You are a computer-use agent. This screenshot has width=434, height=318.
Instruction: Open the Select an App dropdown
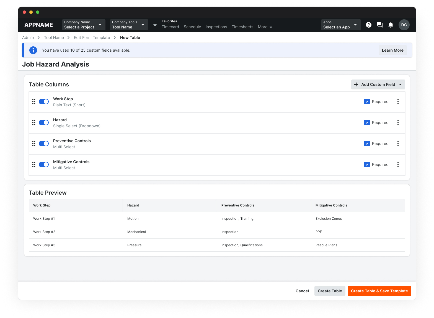(x=340, y=25)
